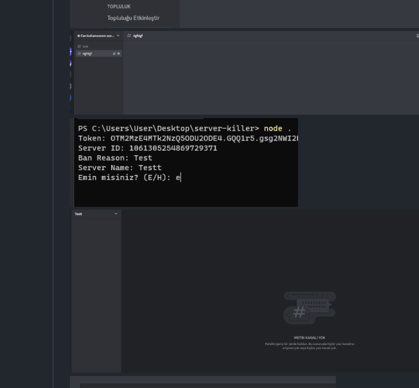Click the invite people icon on dgfdgf channel
This screenshot has height=388, width=419.
114,53
